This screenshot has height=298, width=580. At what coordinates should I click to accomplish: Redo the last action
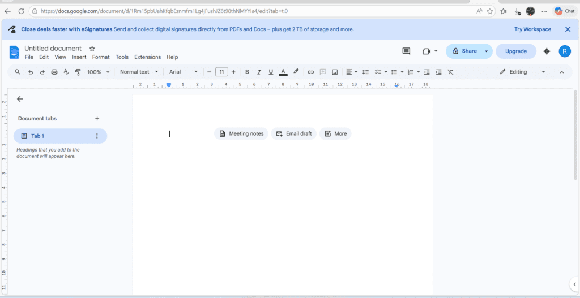point(42,72)
